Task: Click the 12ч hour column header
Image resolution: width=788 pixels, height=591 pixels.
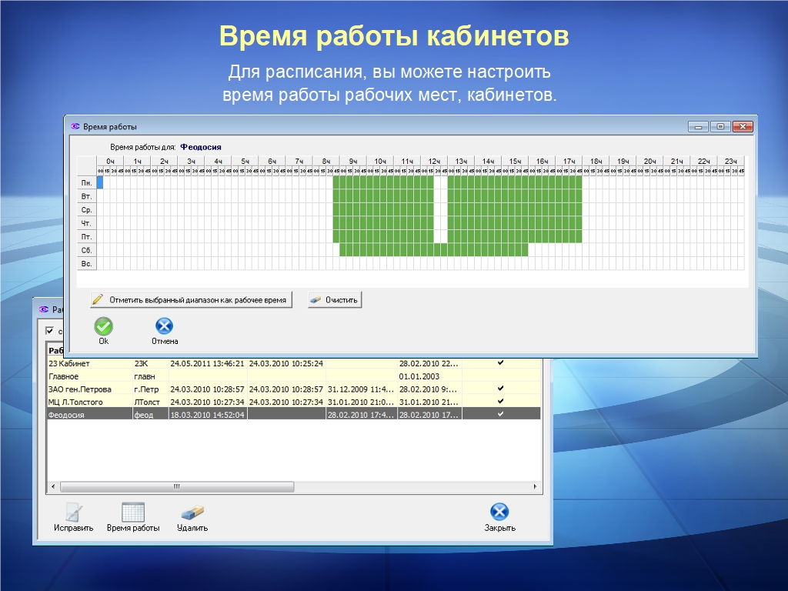Action: pos(434,162)
